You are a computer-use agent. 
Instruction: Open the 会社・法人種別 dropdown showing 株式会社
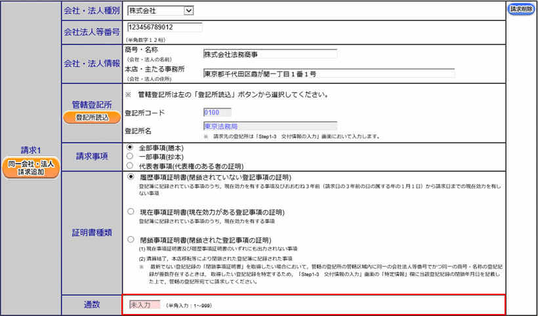pos(160,10)
